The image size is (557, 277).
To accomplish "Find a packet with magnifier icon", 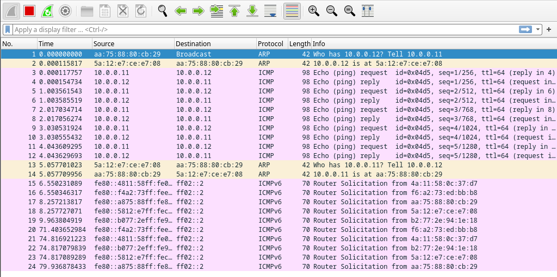I will click(x=163, y=11).
